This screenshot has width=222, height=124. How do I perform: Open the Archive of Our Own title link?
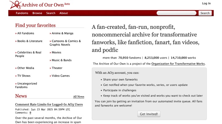point(43,5)
